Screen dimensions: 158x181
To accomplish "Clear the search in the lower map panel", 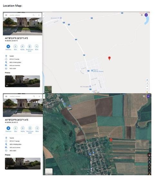I will (39, 96).
